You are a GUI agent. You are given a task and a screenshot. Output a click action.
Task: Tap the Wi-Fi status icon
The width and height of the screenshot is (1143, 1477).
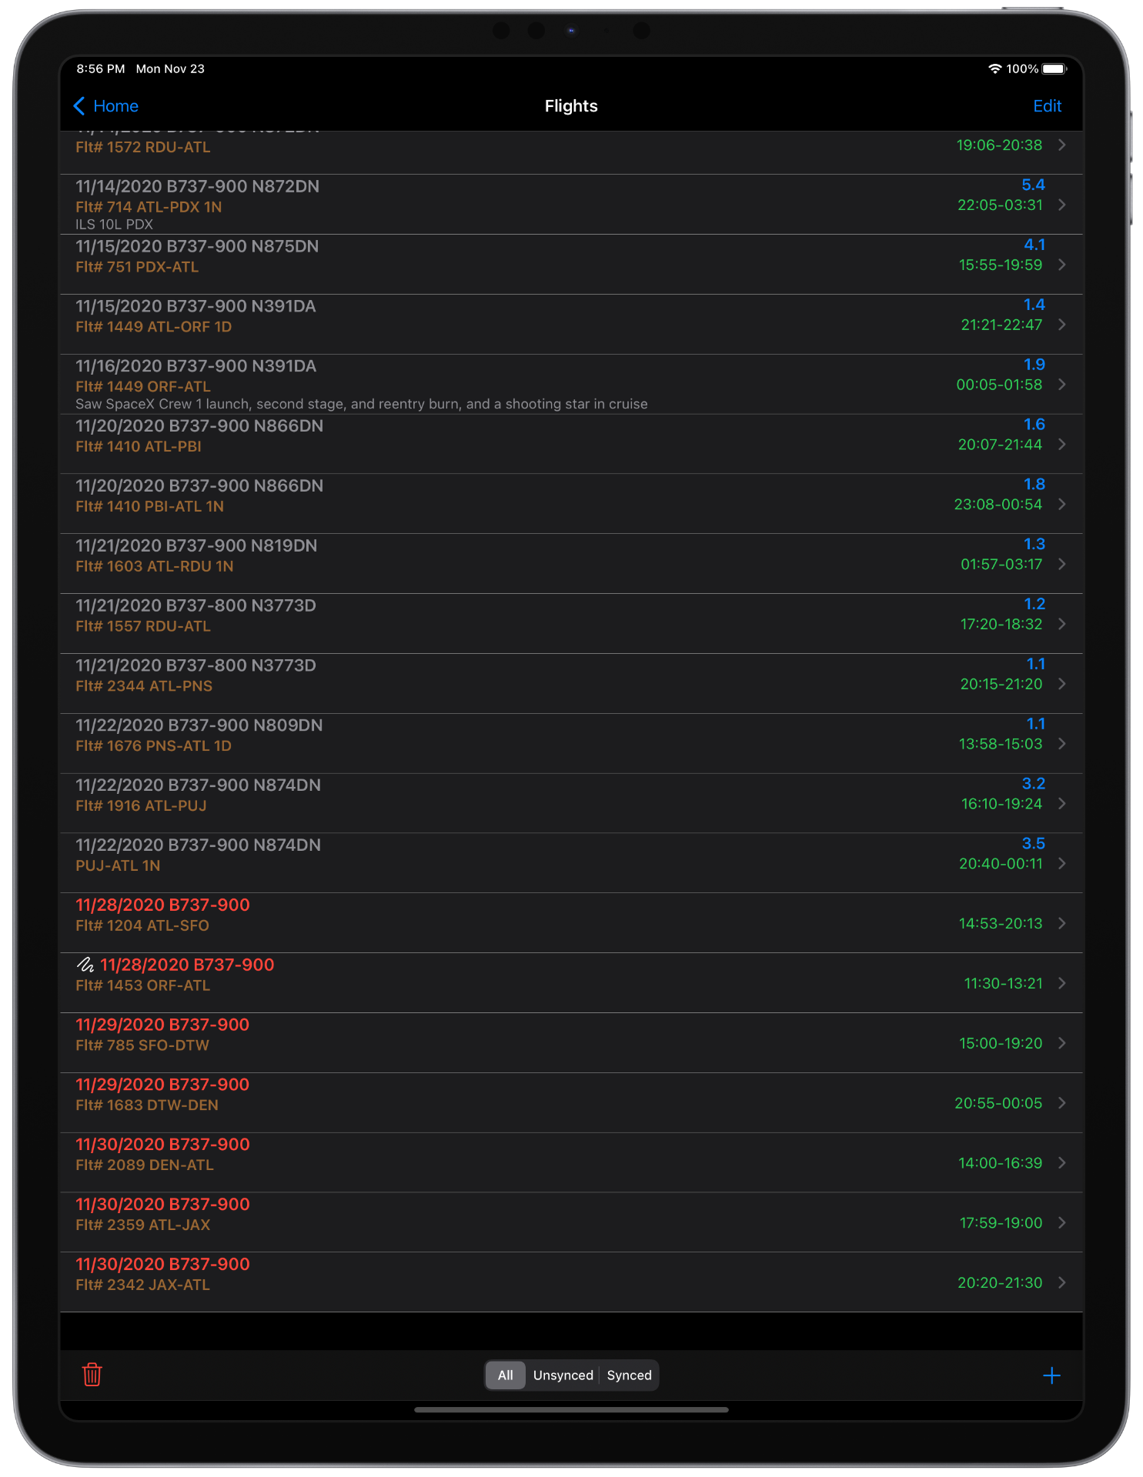995,69
